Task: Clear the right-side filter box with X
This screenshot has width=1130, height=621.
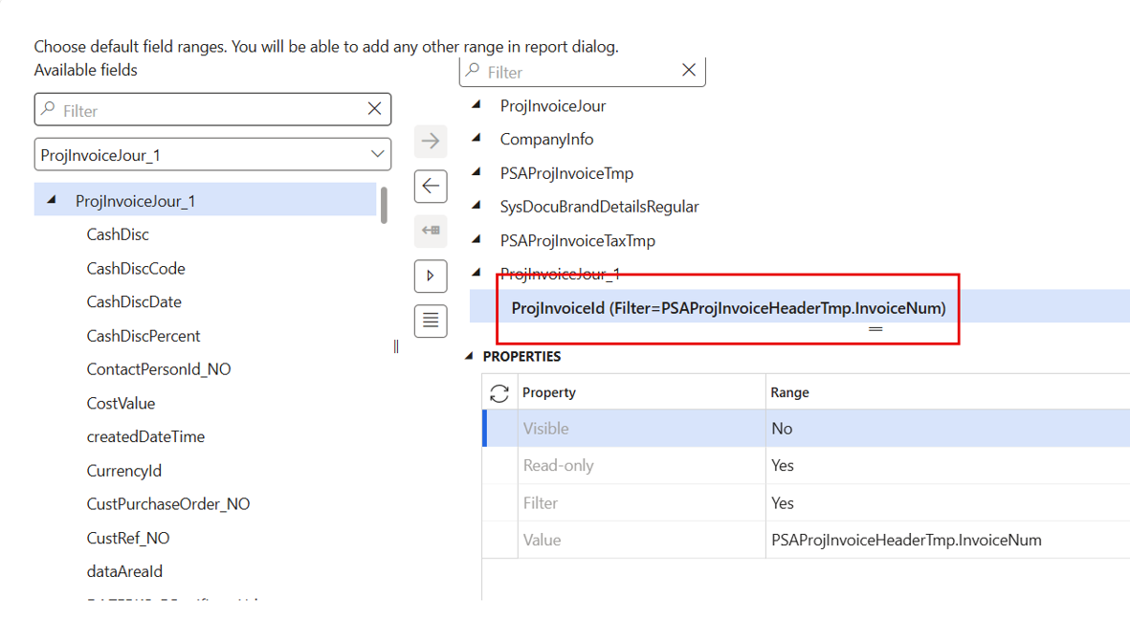Action: 689,70
